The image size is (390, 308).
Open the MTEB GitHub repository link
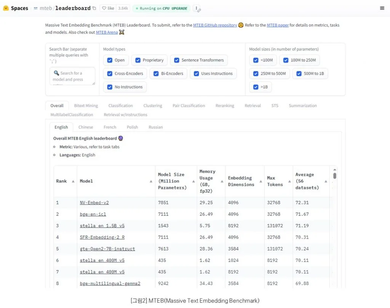[215, 25]
